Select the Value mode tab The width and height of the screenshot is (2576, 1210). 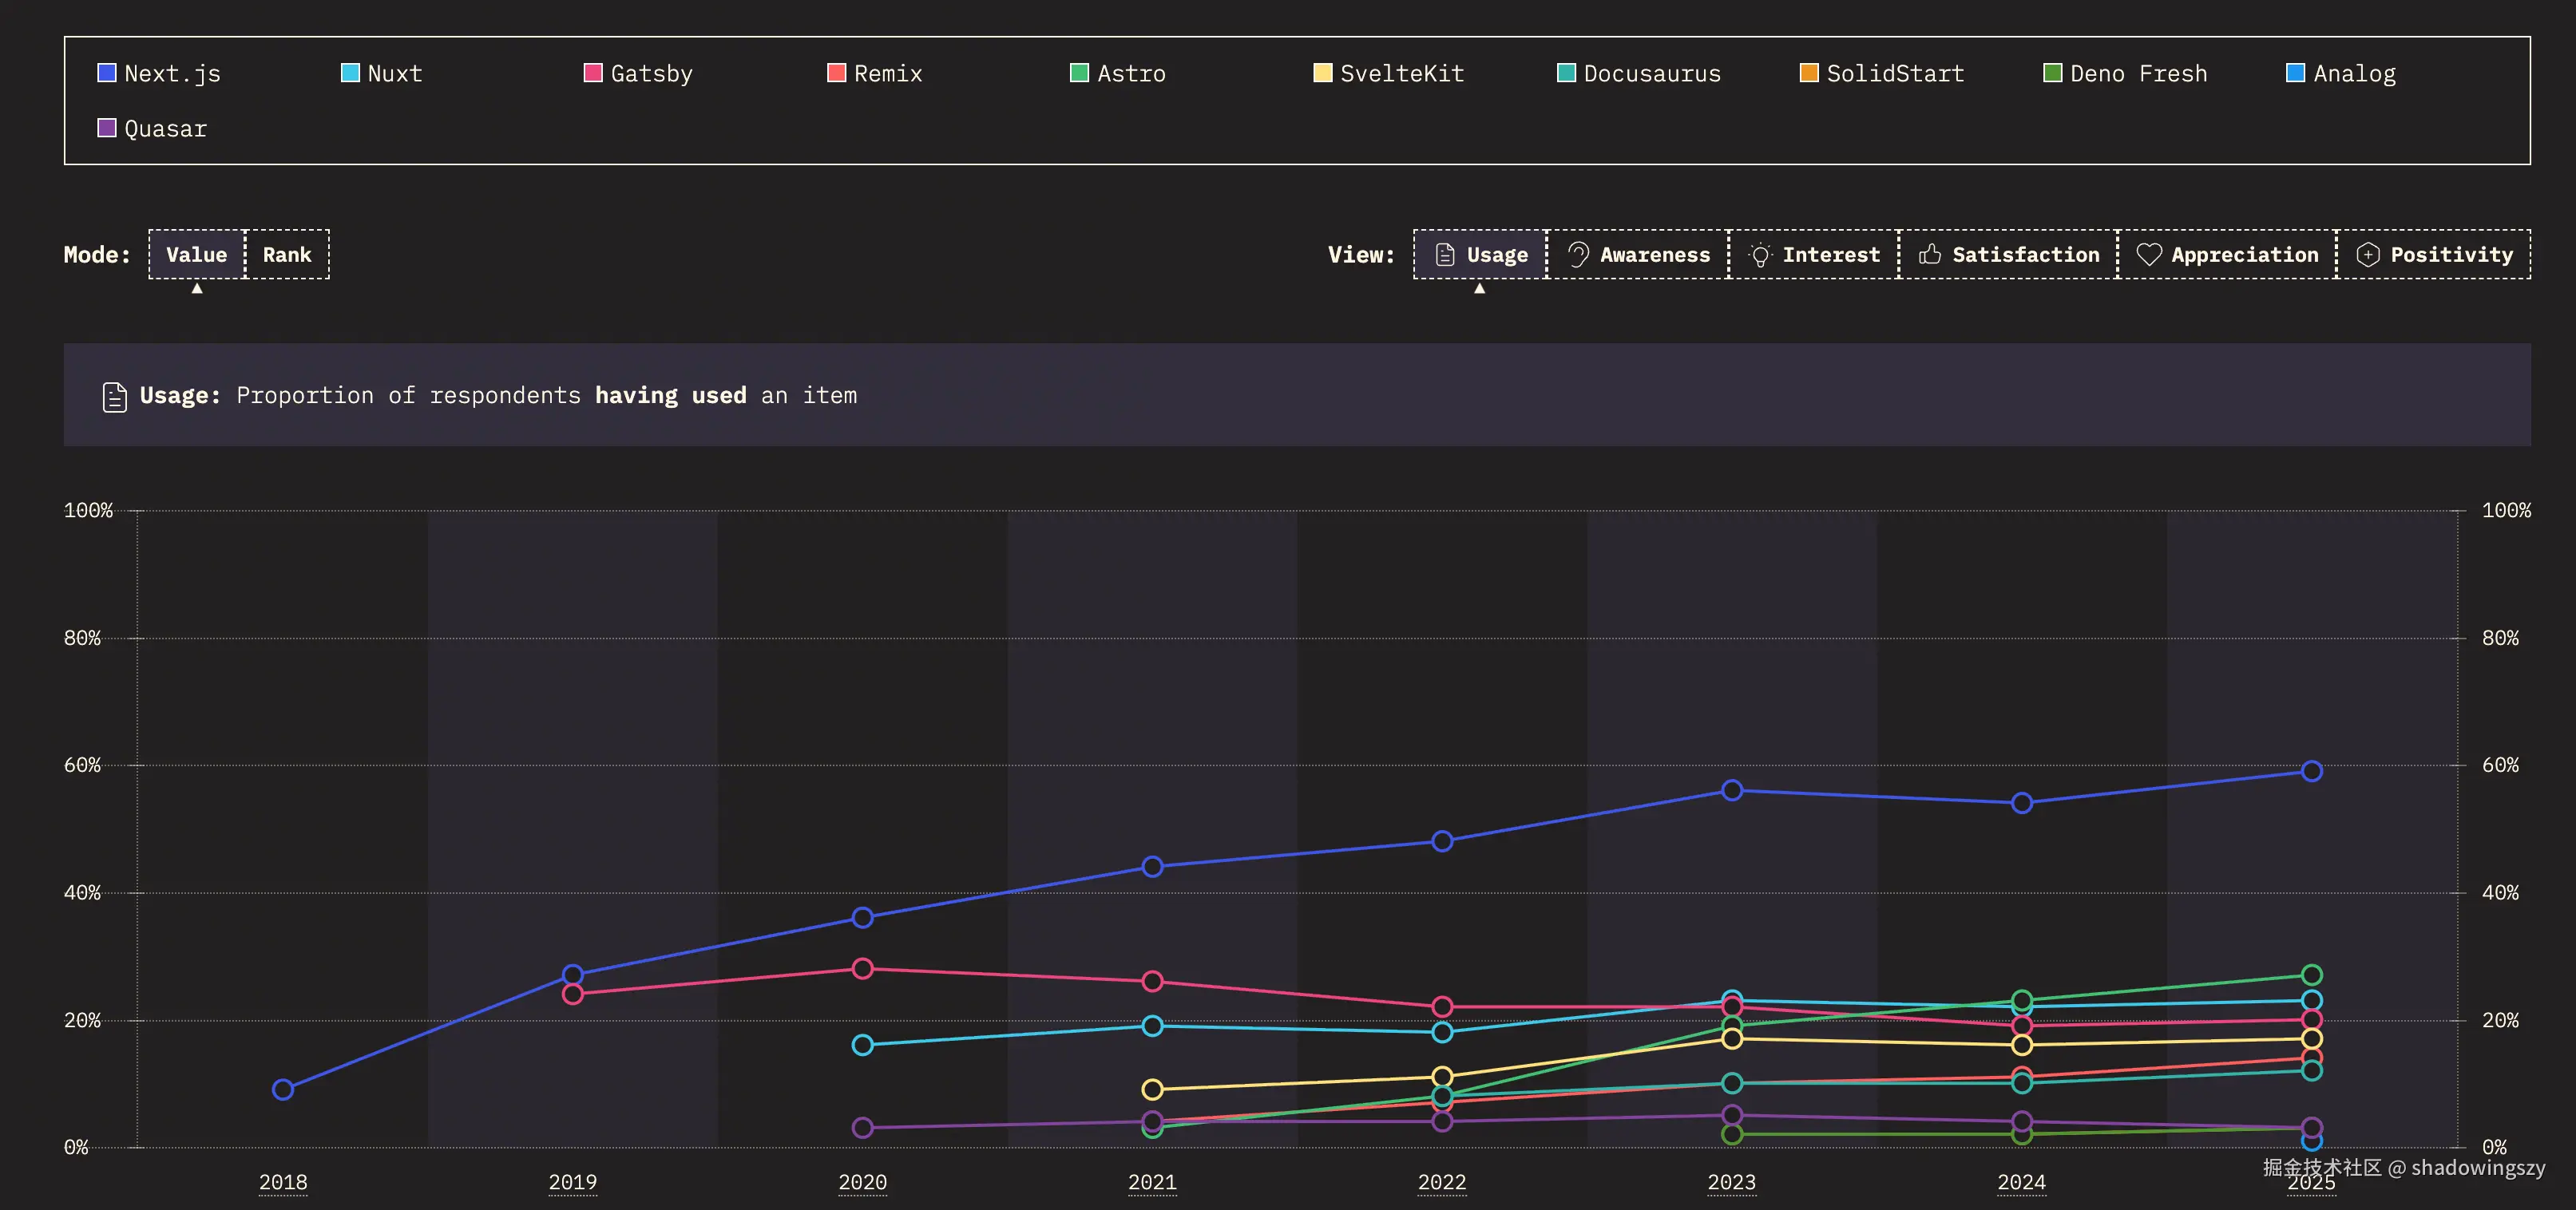point(197,255)
